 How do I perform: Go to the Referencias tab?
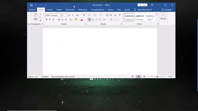pos(83,10)
